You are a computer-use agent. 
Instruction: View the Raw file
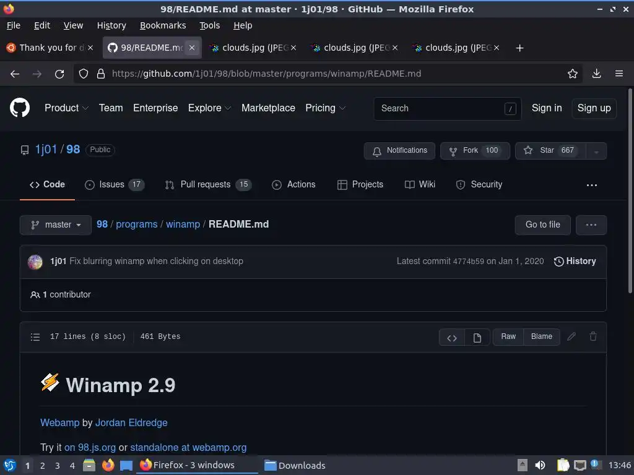tap(508, 337)
